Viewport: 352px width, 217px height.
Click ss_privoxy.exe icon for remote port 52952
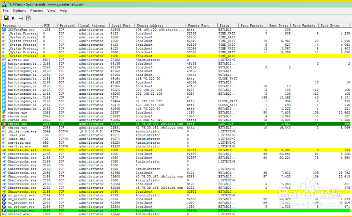[x=4, y=210]
